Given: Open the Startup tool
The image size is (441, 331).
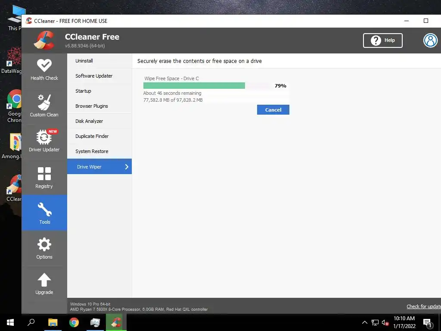Looking at the screenshot, I should [x=99, y=91].
